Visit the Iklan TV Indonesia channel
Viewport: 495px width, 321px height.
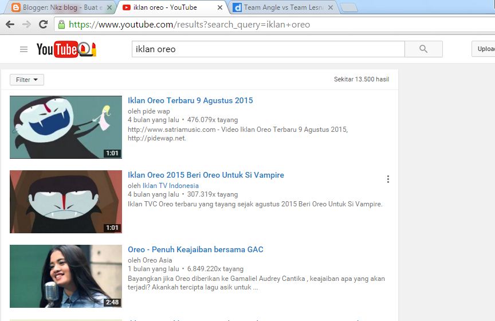(171, 186)
